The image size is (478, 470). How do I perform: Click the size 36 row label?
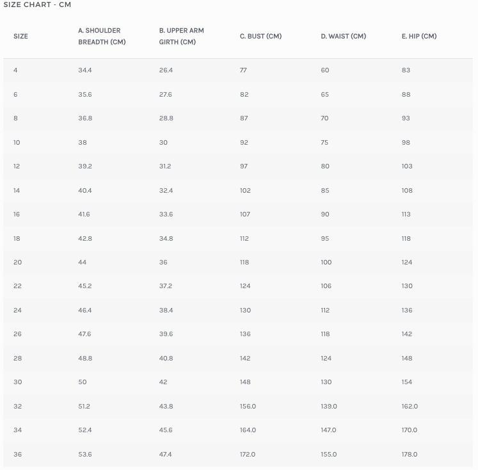(17, 455)
